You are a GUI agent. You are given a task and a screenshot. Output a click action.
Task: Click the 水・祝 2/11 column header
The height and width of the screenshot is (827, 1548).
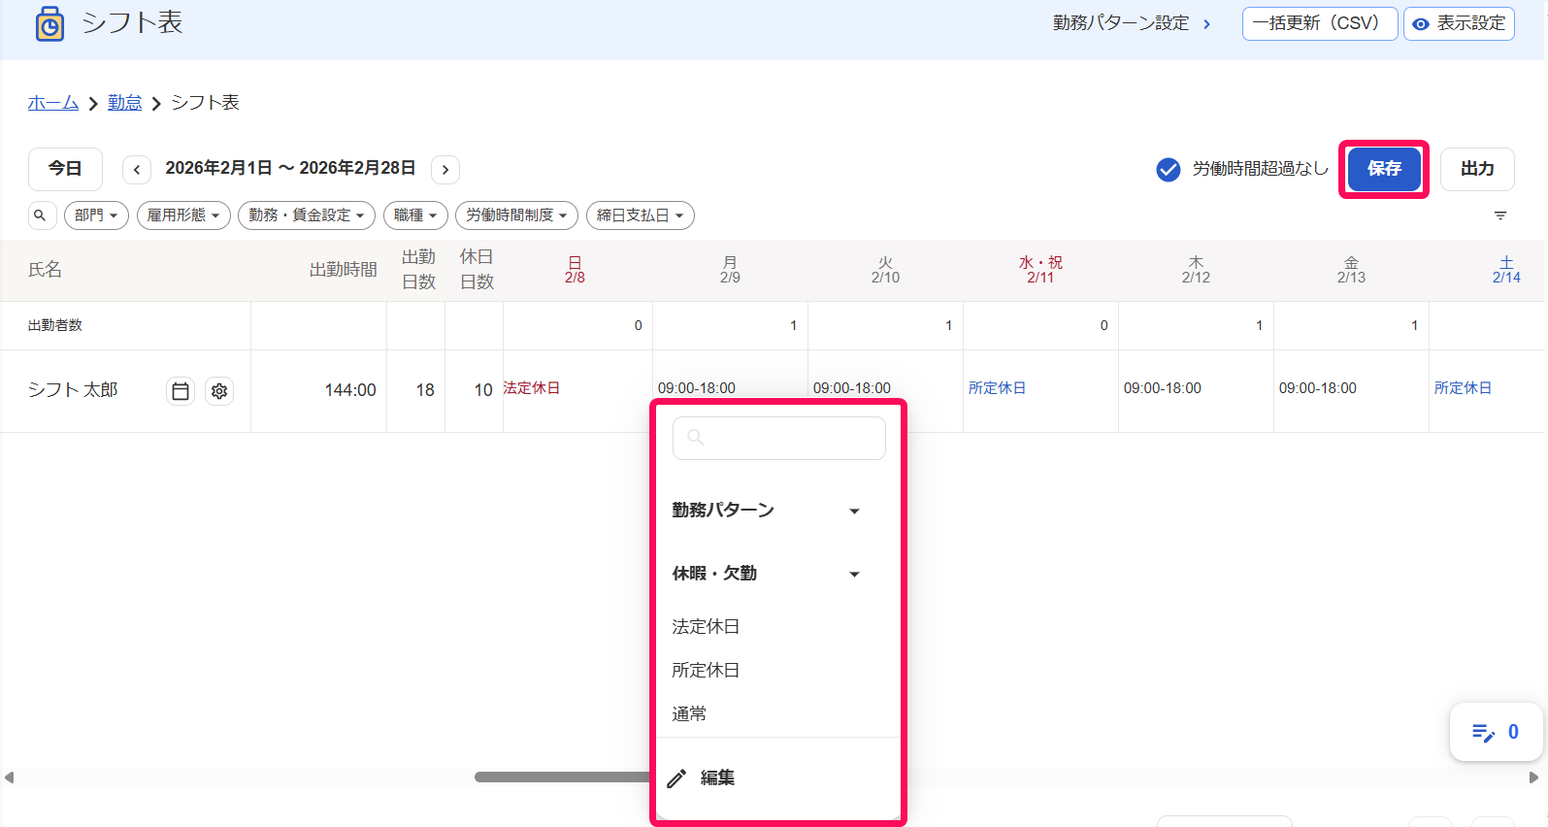coord(1040,270)
